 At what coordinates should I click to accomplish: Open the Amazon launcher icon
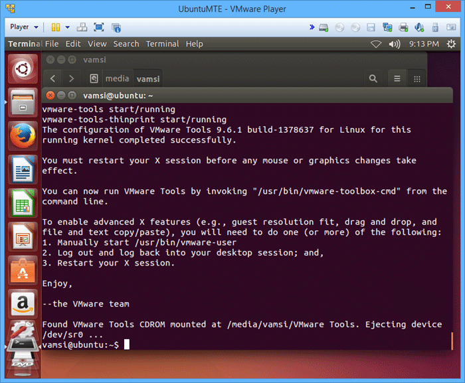coord(23,303)
